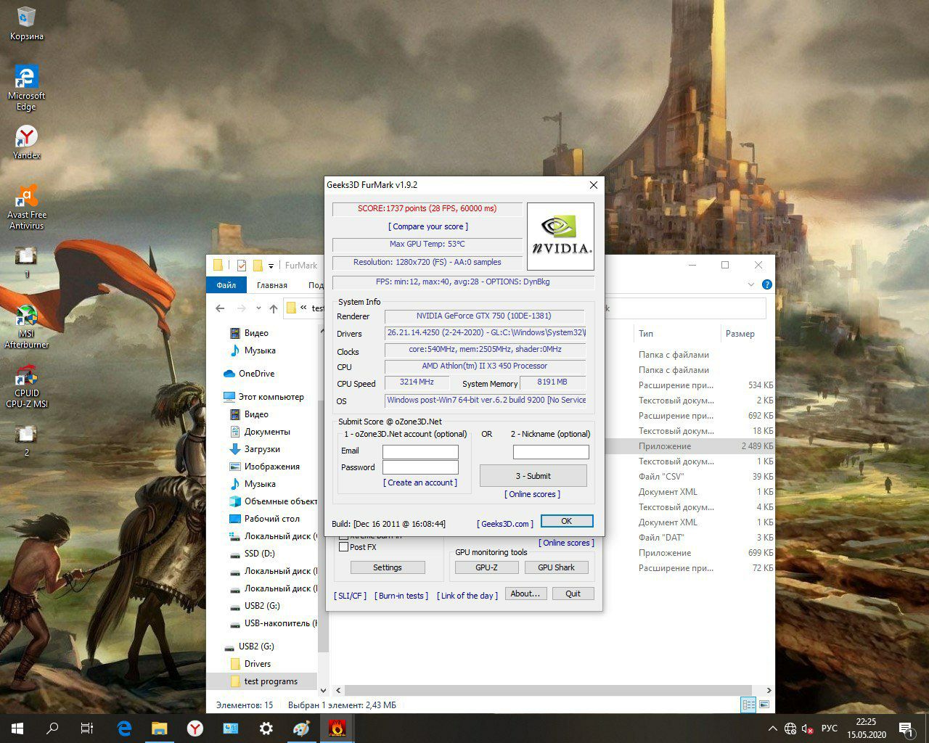The image size is (929, 743).
Task: Click the Explorer back arrow
Action: click(x=221, y=308)
